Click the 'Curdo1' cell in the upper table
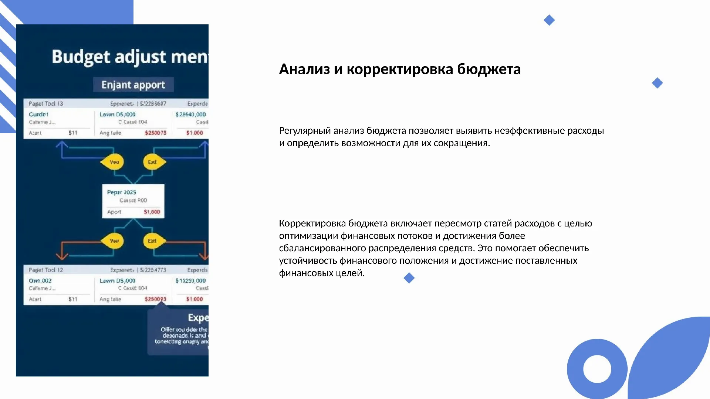The image size is (710, 399). point(39,115)
